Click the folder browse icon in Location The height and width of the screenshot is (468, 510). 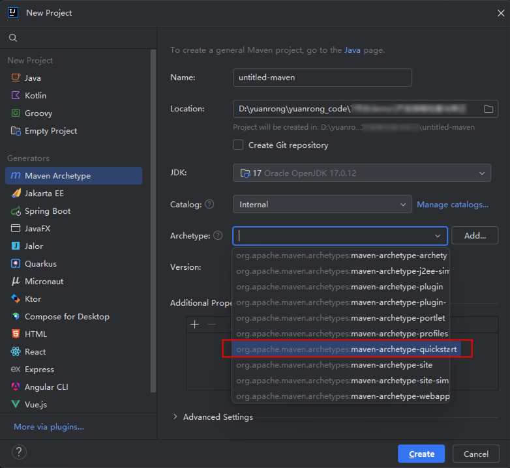click(488, 109)
